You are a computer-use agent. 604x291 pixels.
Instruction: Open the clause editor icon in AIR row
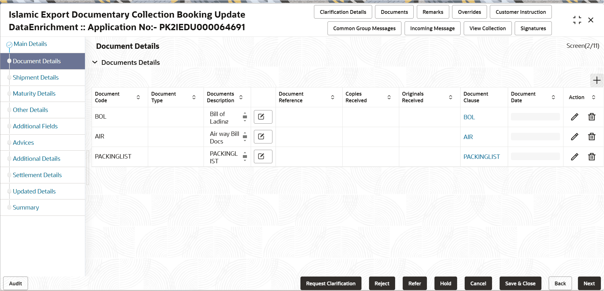coord(263,137)
